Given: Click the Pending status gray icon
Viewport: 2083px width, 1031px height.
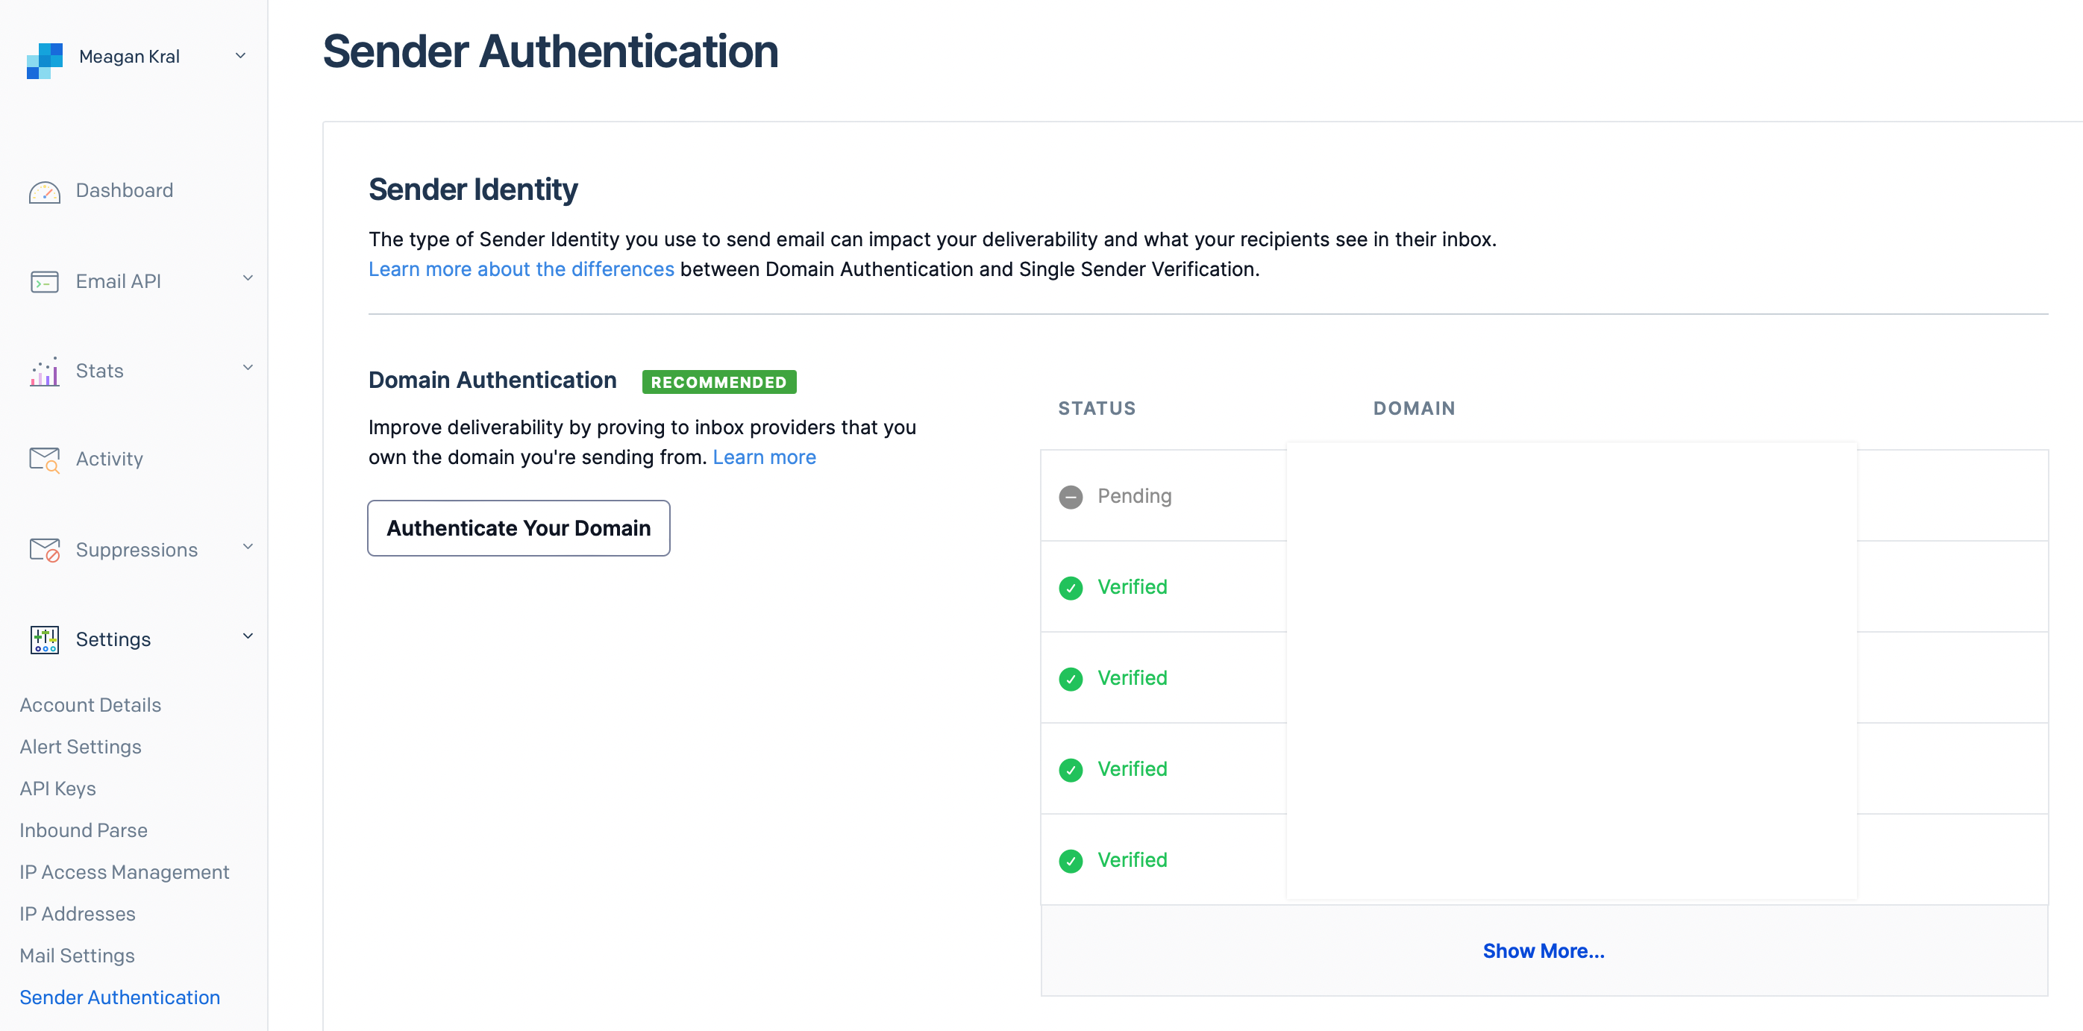Looking at the screenshot, I should tap(1071, 497).
